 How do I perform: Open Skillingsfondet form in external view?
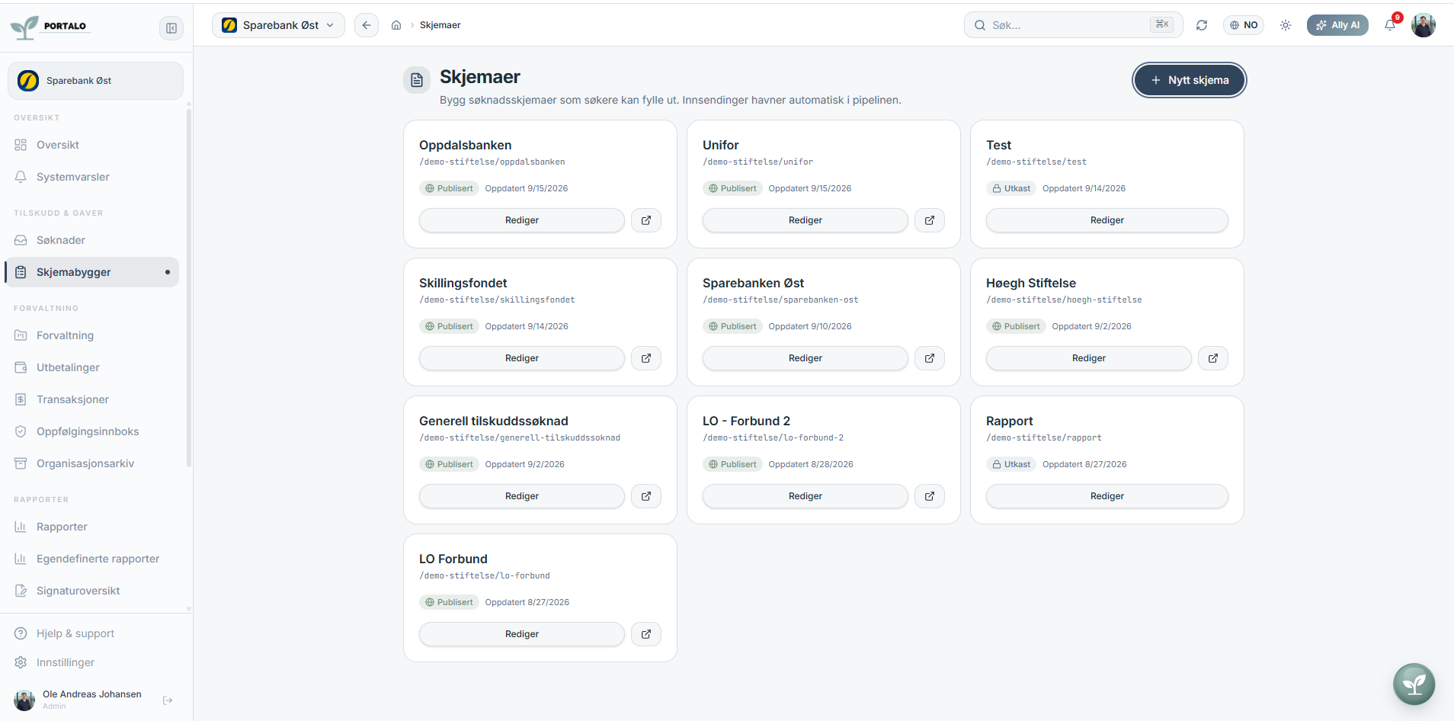coord(646,358)
